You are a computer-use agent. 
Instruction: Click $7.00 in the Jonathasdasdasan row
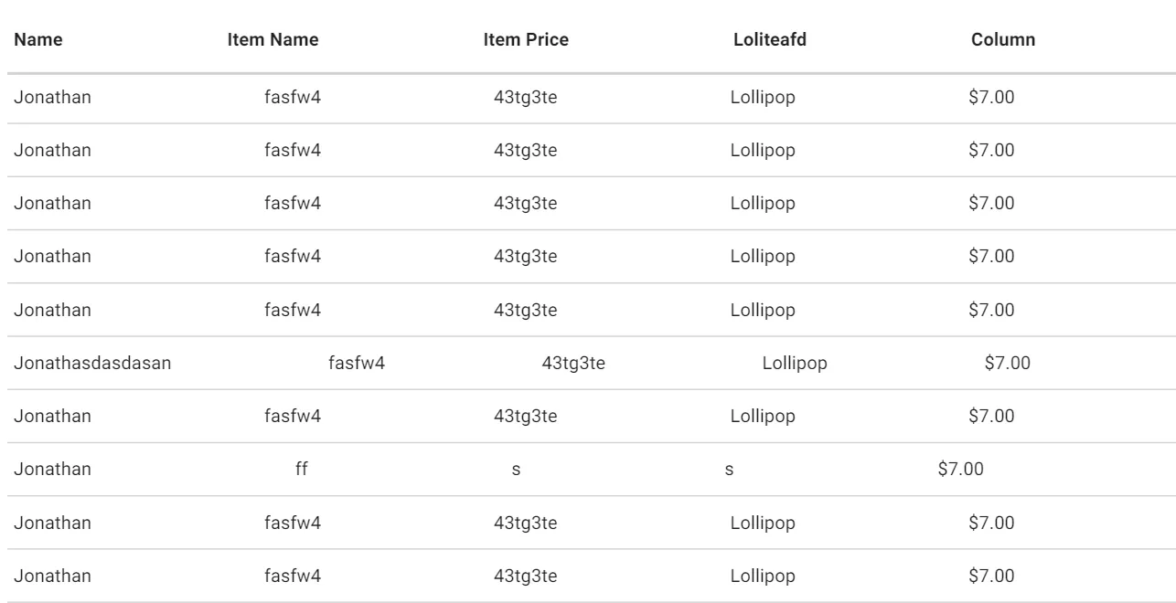[1008, 363]
